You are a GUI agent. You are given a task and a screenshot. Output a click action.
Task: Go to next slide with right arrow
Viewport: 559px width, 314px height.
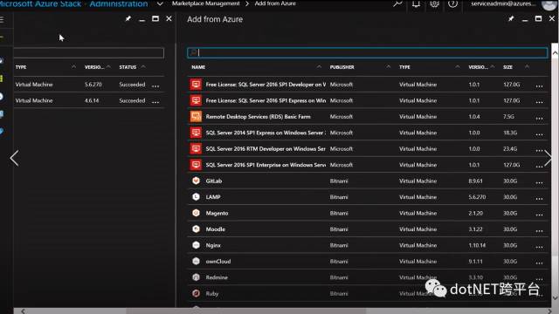tap(549, 158)
